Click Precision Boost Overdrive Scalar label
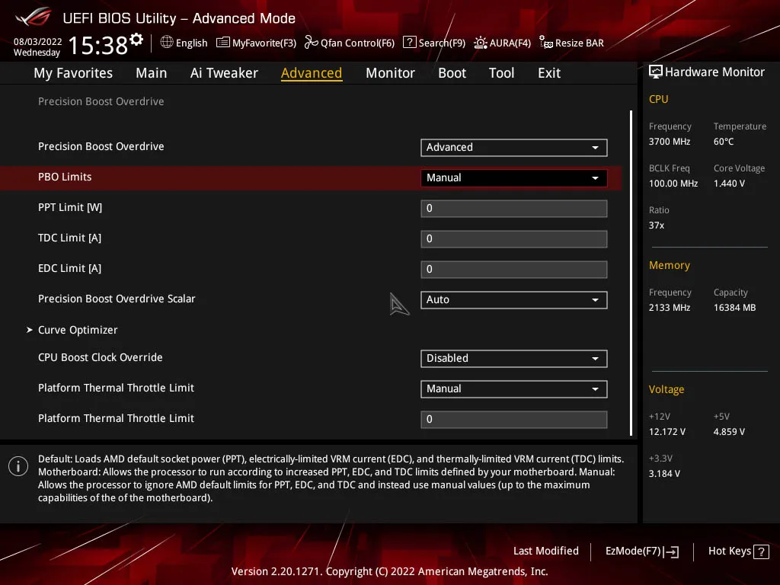The height and width of the screenshot is (585, 780). click(x=117, y=299)
